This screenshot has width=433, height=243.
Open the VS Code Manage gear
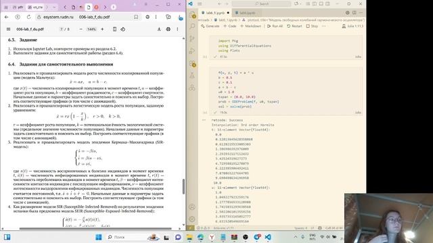point(192,219)
